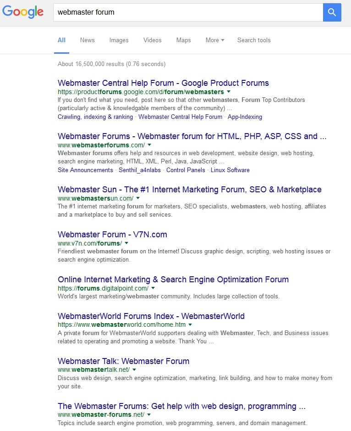
Task: Open the Senthil_a4nlabs sitelink
Action: click(140, 170)
